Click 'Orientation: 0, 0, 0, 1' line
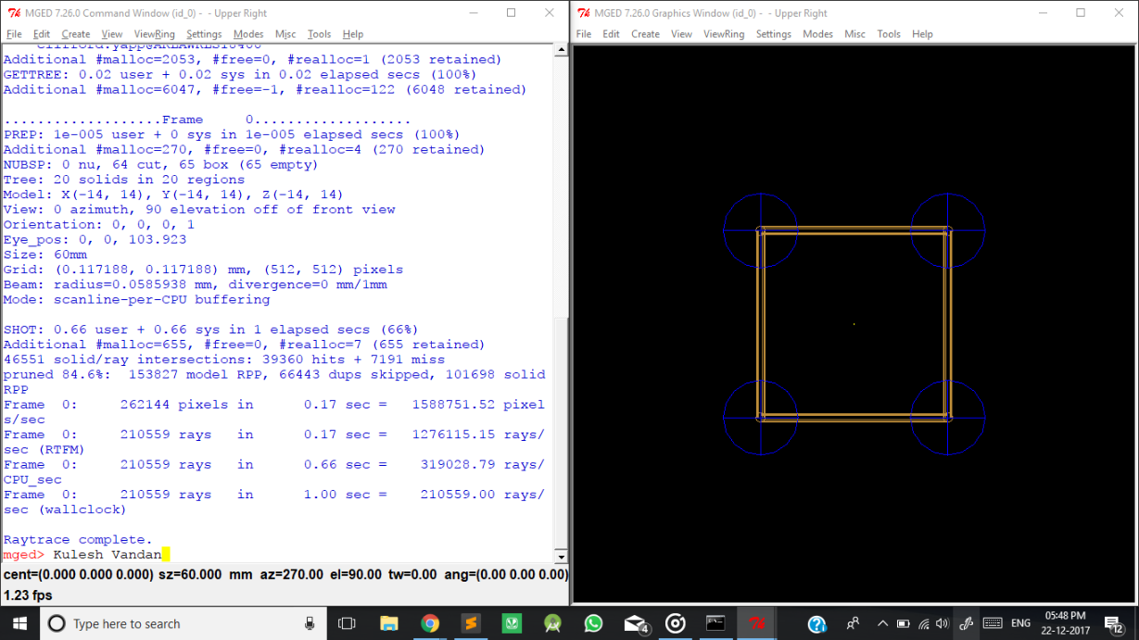 (x=99, y=224)
